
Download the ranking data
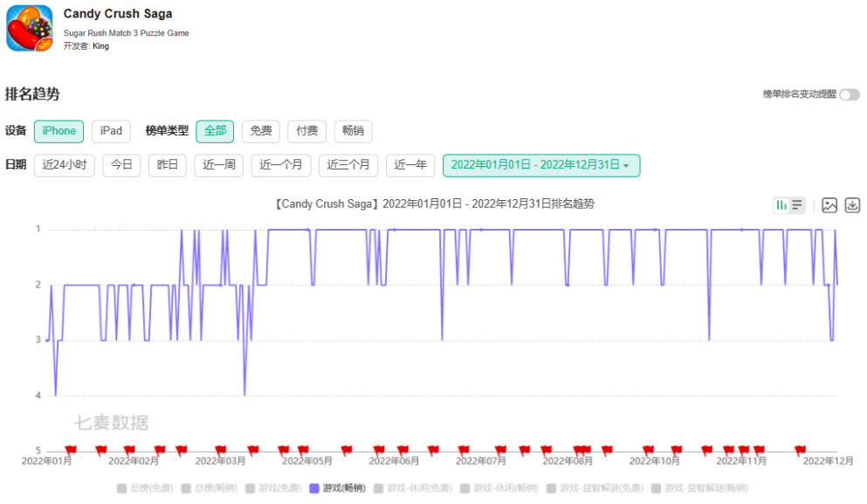coord(851,204)
